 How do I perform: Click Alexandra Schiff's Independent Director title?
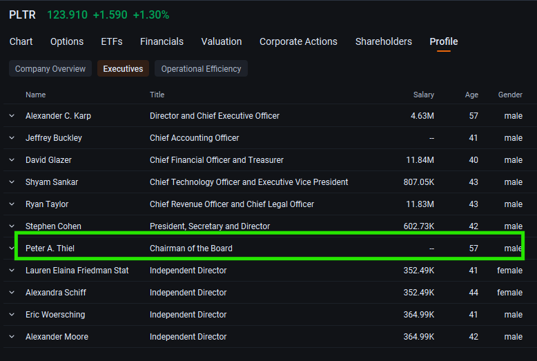click(188, 293)
